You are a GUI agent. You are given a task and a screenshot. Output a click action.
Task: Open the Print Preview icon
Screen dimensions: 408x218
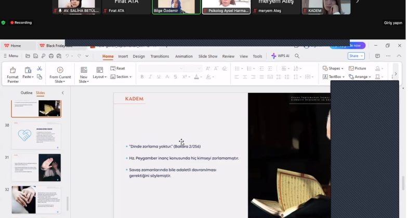tap(59, 56)
